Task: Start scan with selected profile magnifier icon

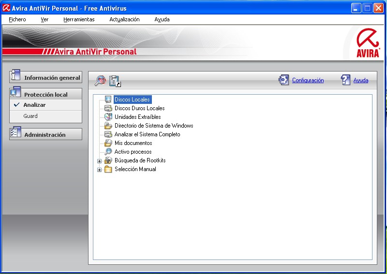Action: pyautogui.click(x=100, y=80)
